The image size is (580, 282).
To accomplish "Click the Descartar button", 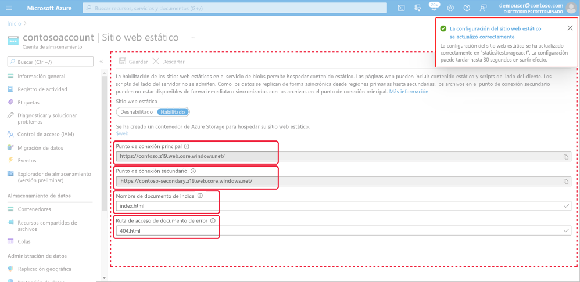I will tap(169, 62).
